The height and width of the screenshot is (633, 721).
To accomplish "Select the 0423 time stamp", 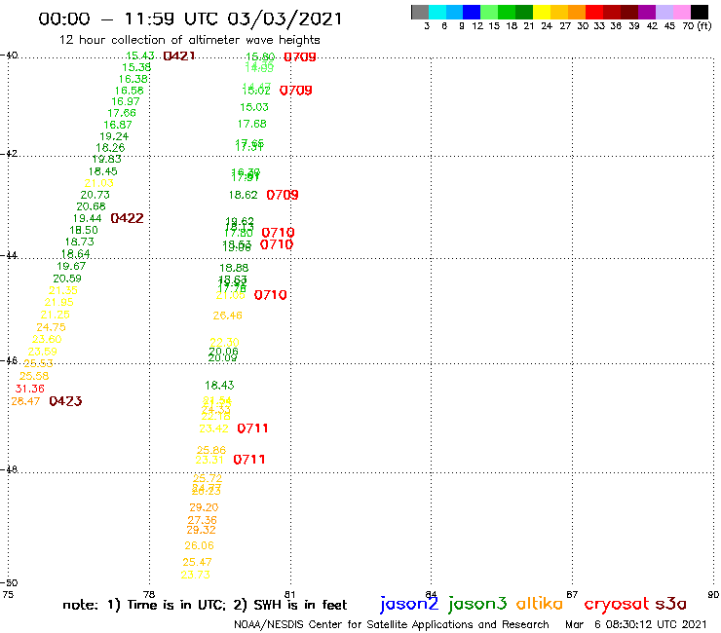I will tap(65, 401).
